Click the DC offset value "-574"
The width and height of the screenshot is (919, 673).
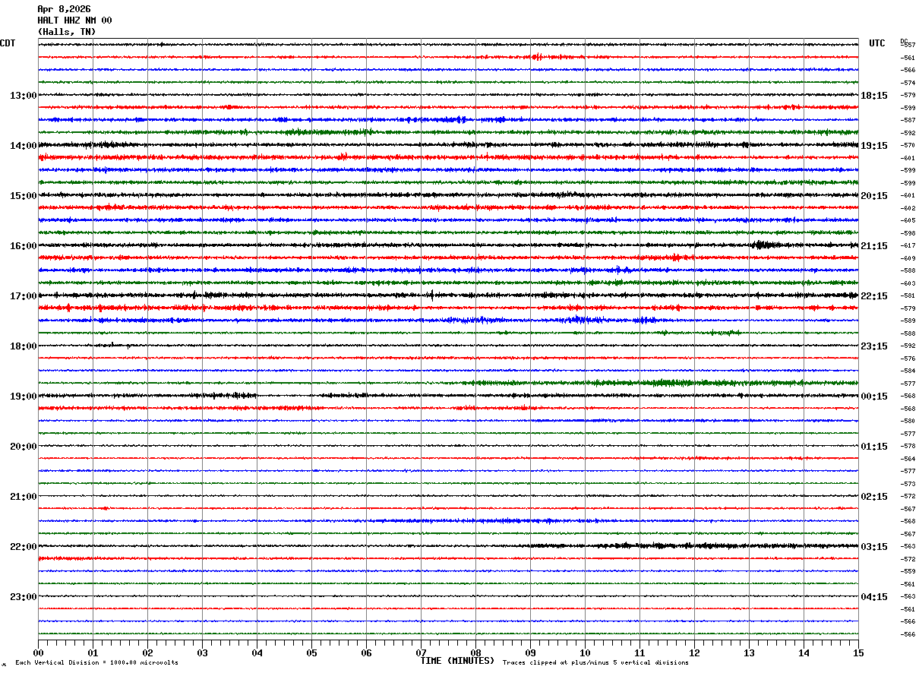pyautogui.click(x=908, y=83)
